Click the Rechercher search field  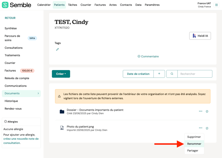(195, 74)
